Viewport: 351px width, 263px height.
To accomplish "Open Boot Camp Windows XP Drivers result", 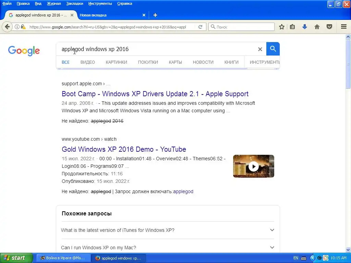I will pos(155,94).
